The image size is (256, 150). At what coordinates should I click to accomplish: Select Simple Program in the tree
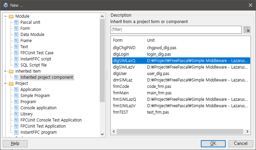(35, 96)
